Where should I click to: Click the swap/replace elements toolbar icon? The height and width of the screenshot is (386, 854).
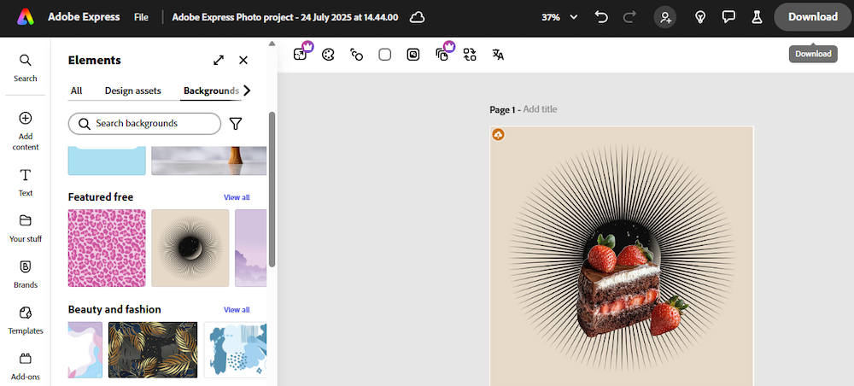click(x=470, y=55)
